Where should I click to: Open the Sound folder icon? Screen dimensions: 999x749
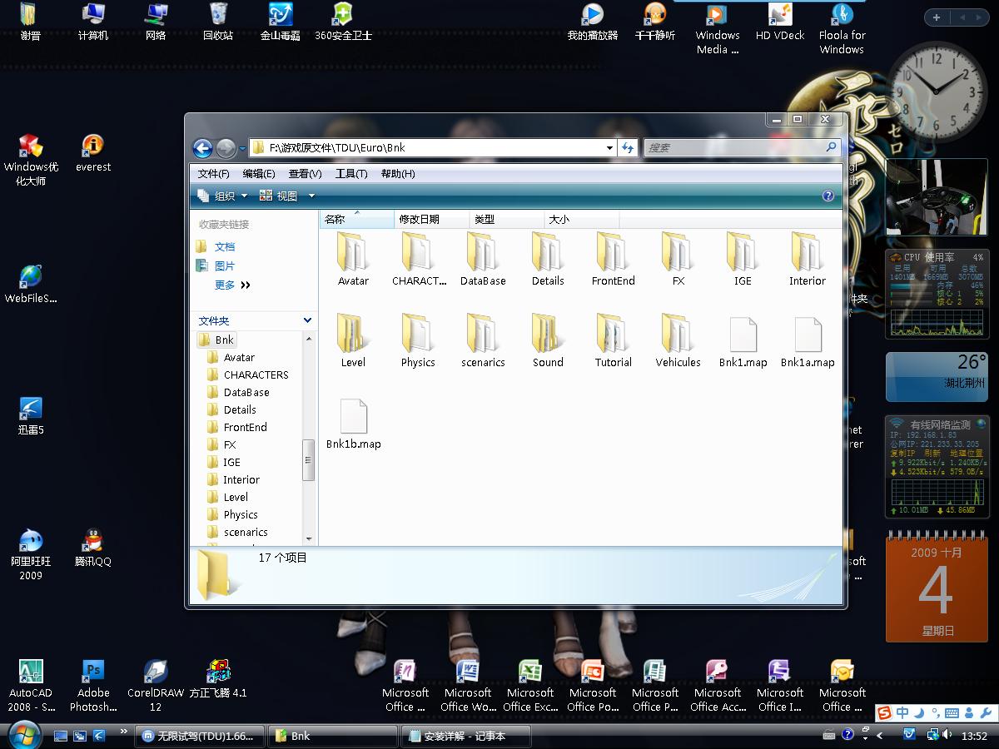(x=547, y=334)
